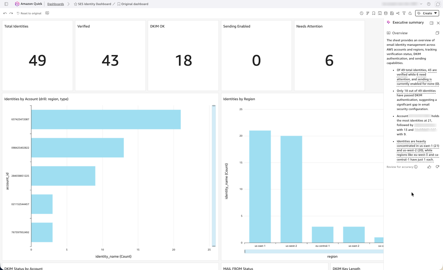Click the Identities by Region horizontal scroll slider

coord(314,251)
